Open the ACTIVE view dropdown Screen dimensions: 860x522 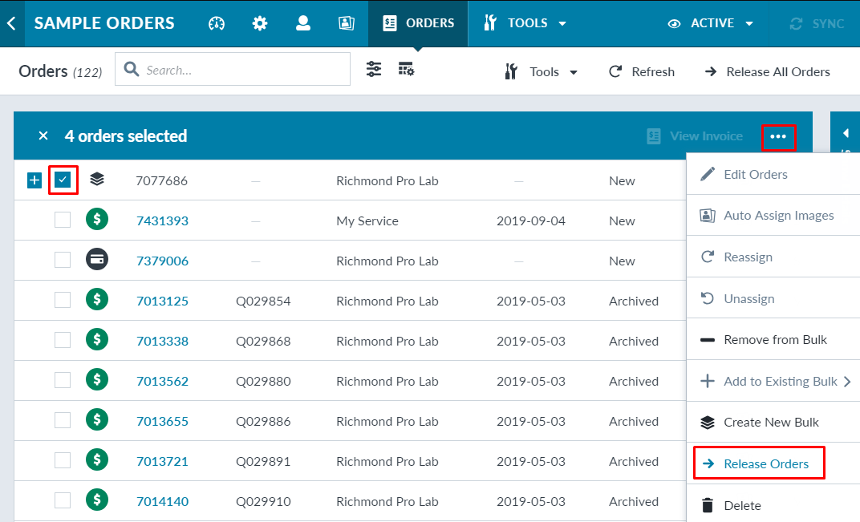click(x=711, y=23)
